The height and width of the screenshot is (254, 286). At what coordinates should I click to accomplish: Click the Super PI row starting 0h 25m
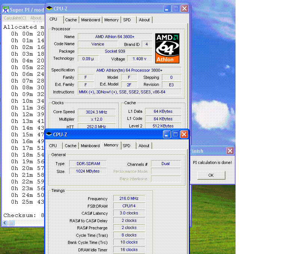pyautogui.click(x=28, y=202)
